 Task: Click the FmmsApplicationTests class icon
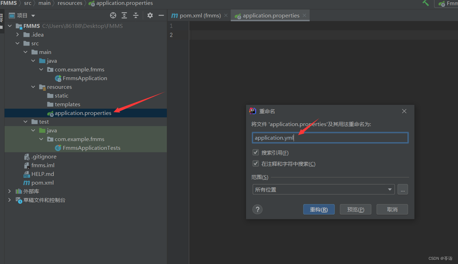point(58,148)
